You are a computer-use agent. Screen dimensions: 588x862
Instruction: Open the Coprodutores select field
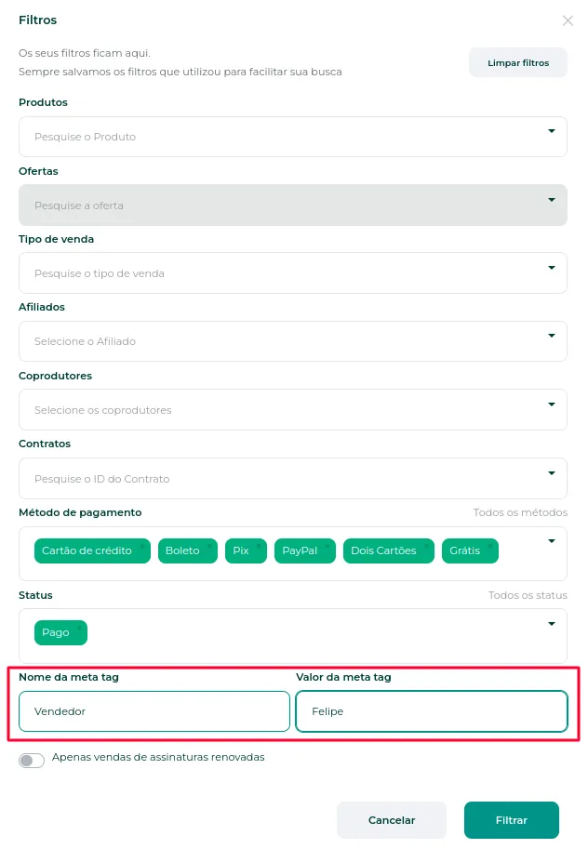pos(293,409)
